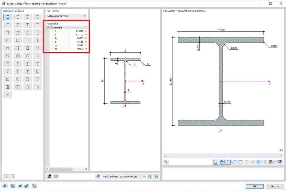The width and height of the screenshot is (286, 191).
Task: Add section to favorites with star icon
Action: 98,176
